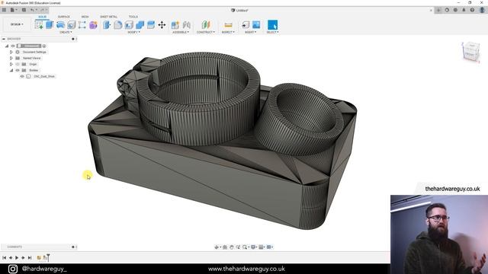
Task: Toggle visibility of the Bodies folder
Action: click(x=18, y=70)
